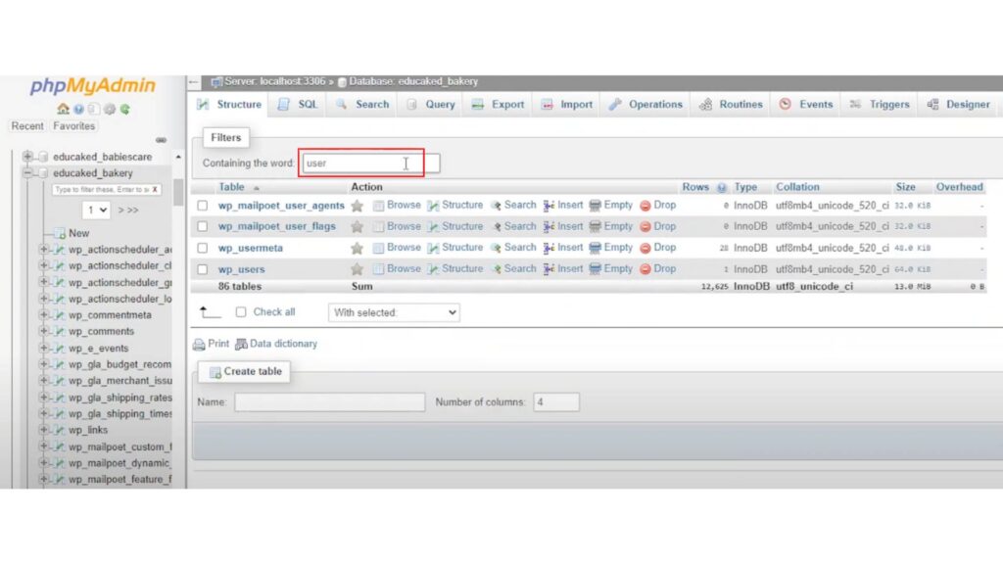Click the link chain icon in sidebar

(x=162, y=140)
